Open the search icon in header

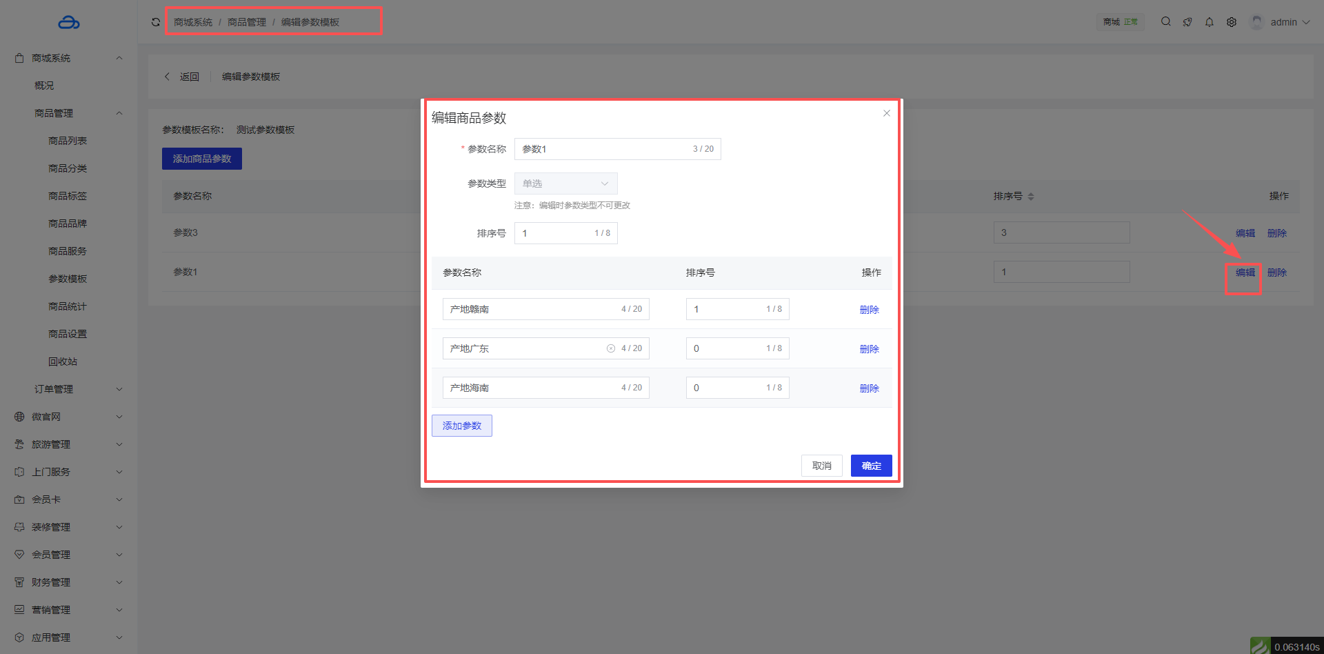[x=1165, y=22]
